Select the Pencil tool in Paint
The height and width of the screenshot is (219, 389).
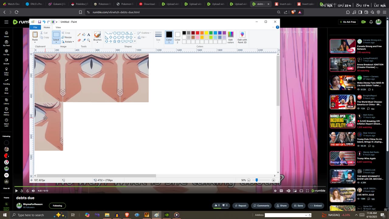click(x=79, y=35)
